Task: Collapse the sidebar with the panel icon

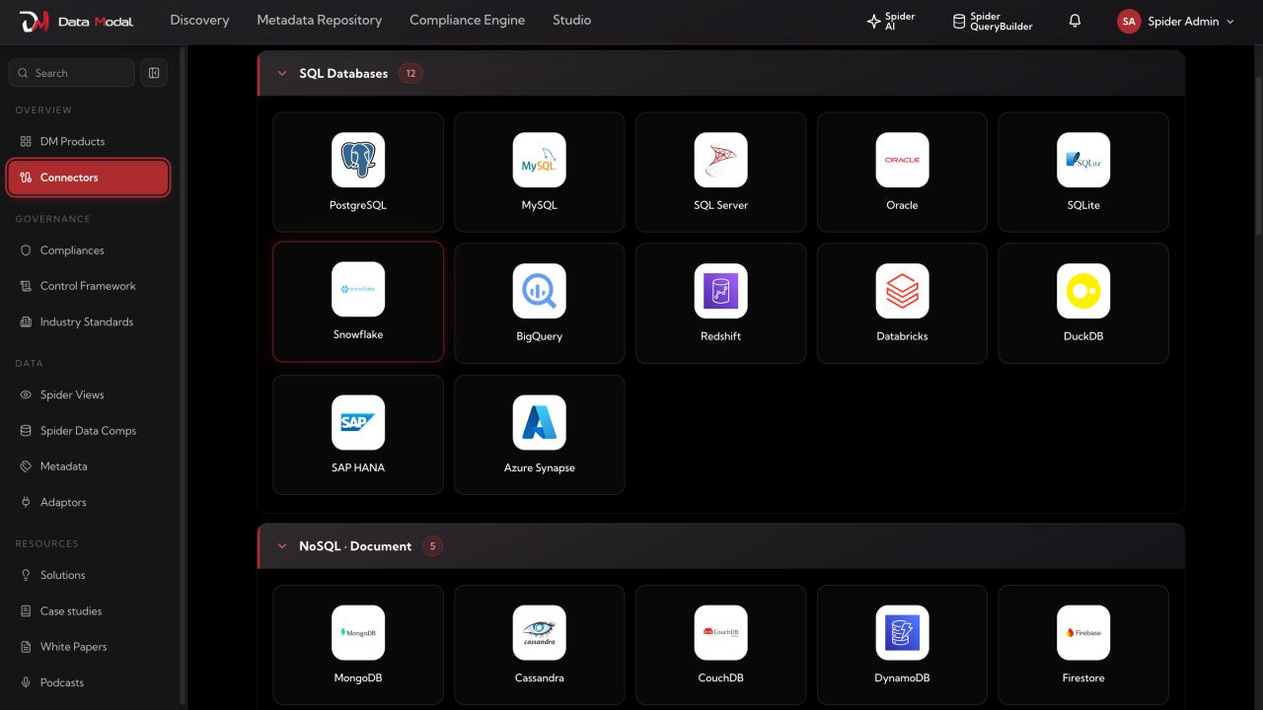Action: [154, 73]
